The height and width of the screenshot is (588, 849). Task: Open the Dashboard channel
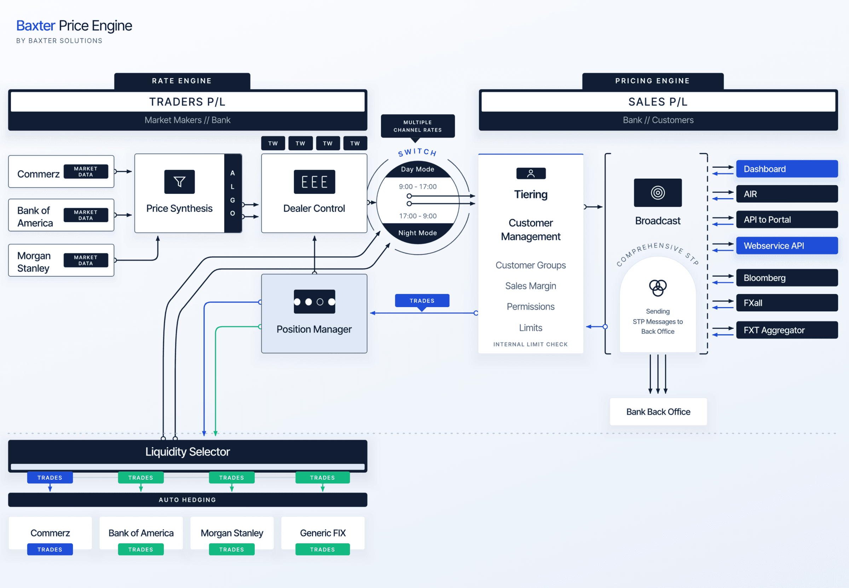[x=787, y=169]
